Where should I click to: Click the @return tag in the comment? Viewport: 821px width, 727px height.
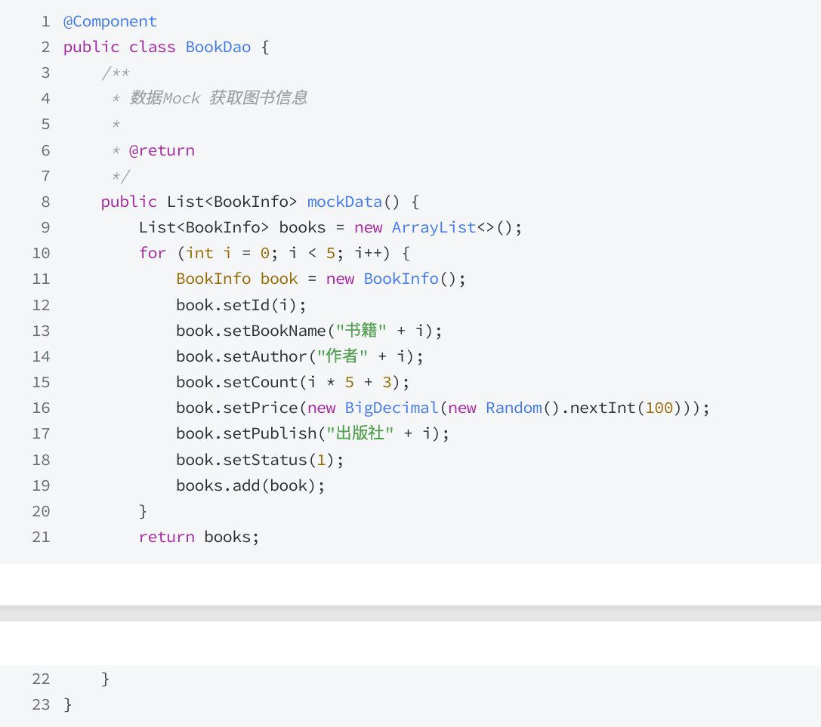pos(162,151)
